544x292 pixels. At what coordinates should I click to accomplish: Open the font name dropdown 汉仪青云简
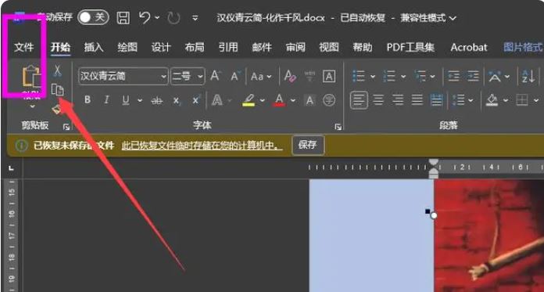pyautogui.click(x=164, y=76)
